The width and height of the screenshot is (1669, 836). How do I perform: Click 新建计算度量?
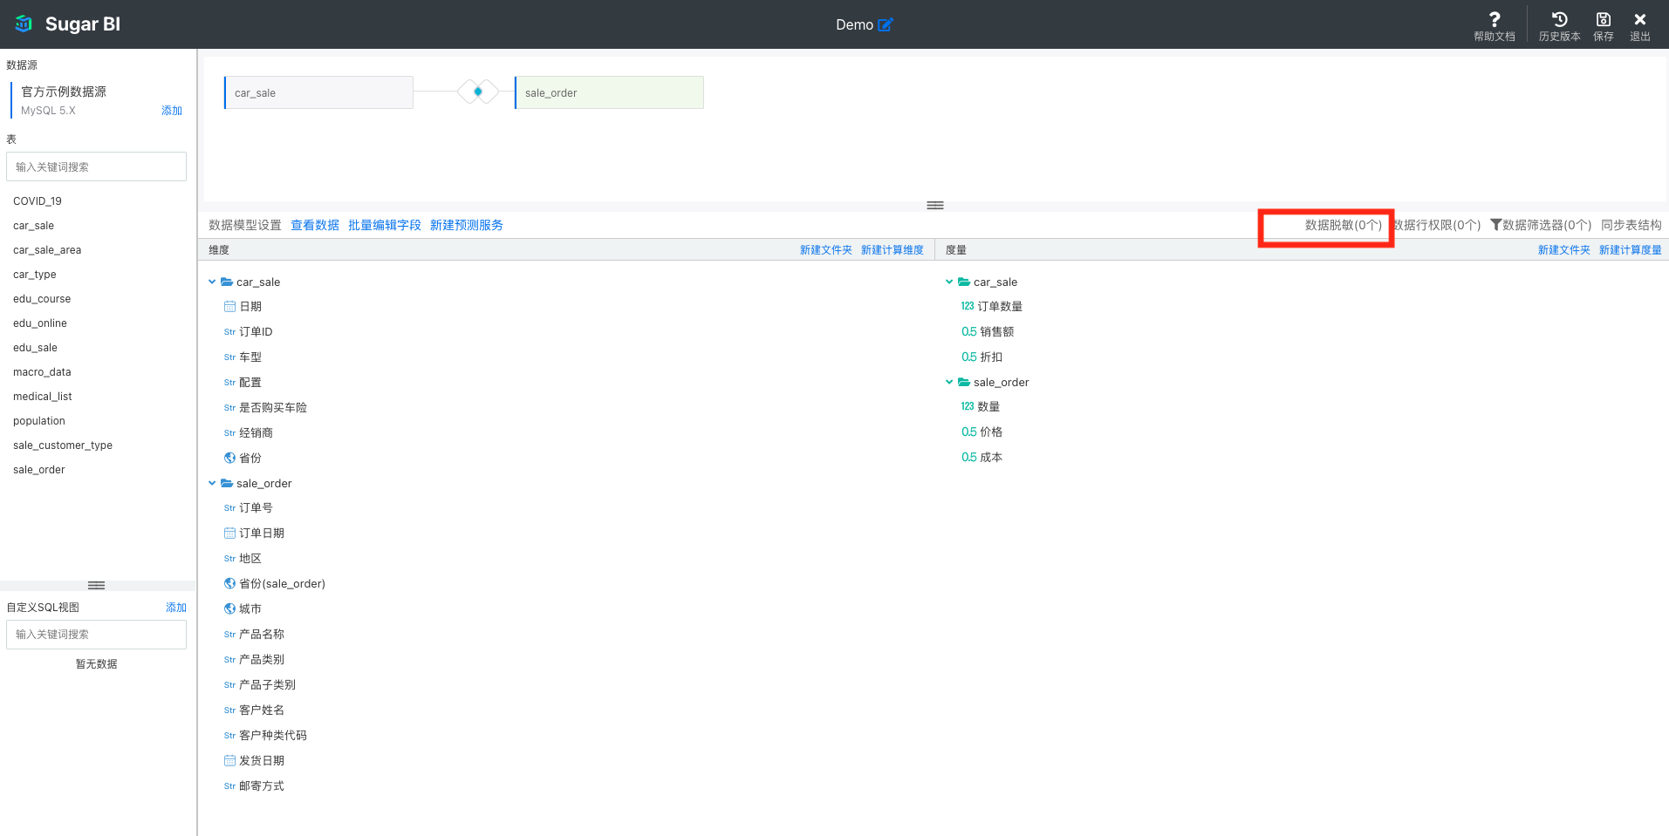(x=1631, y=250)
